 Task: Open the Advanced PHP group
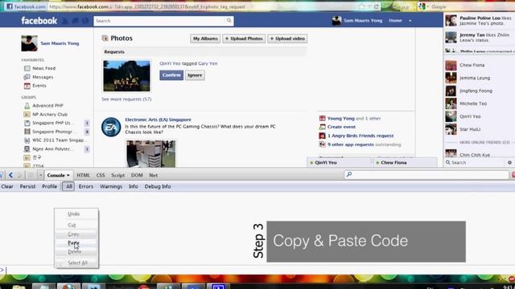tap(47, 105)
